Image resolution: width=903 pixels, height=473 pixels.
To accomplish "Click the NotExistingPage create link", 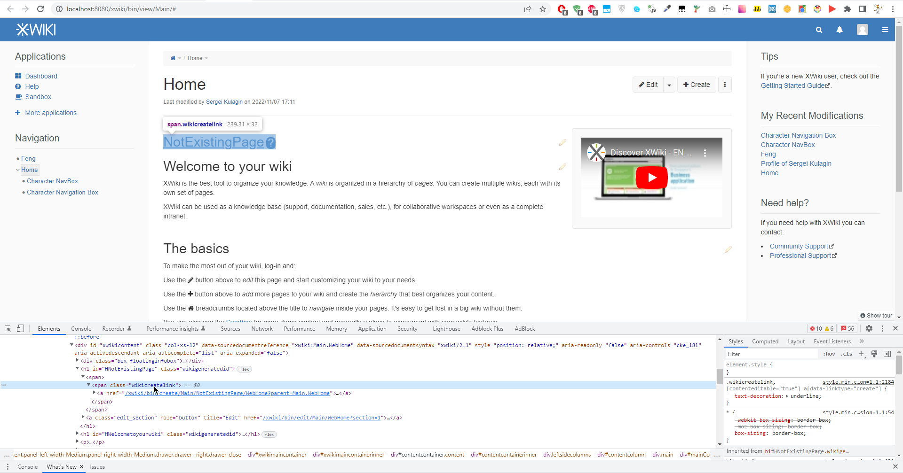I will [214, 142].
